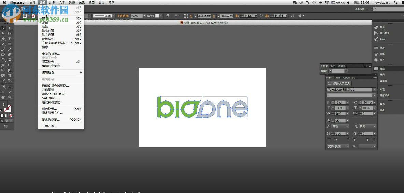Click the X position field 30.665

coord(204,16)
